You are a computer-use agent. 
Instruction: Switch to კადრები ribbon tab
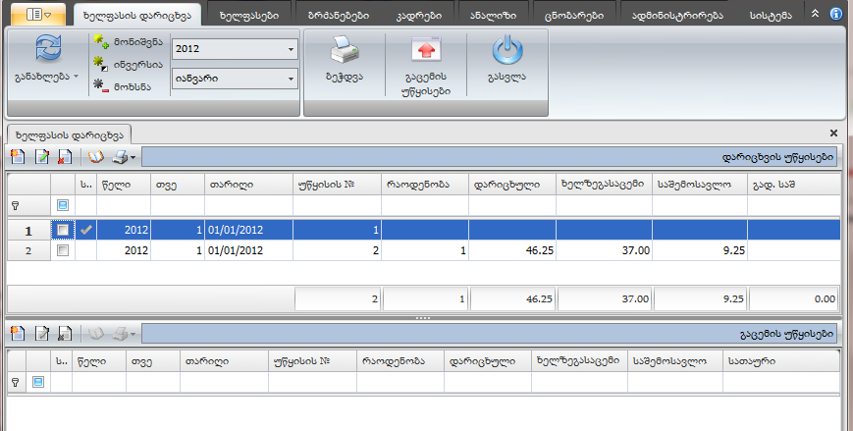point(419,16)
